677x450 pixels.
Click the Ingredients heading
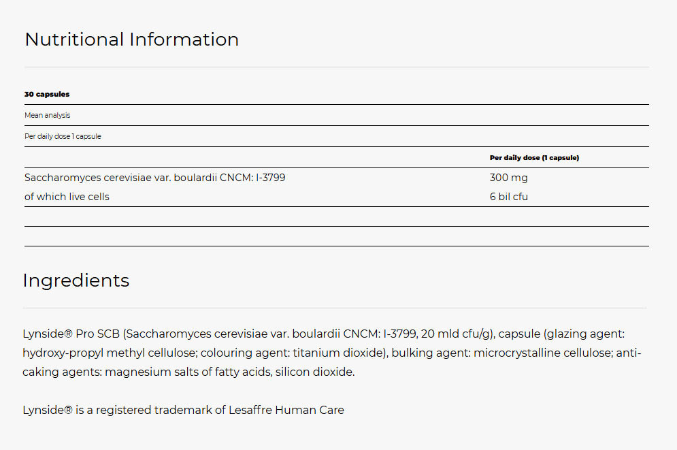pos(76,280)
